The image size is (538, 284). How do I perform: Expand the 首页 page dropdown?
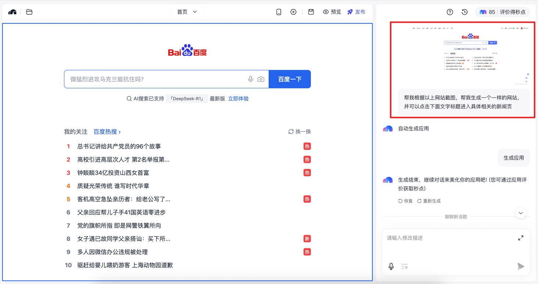pyautogui.click(x=187, y=12)
